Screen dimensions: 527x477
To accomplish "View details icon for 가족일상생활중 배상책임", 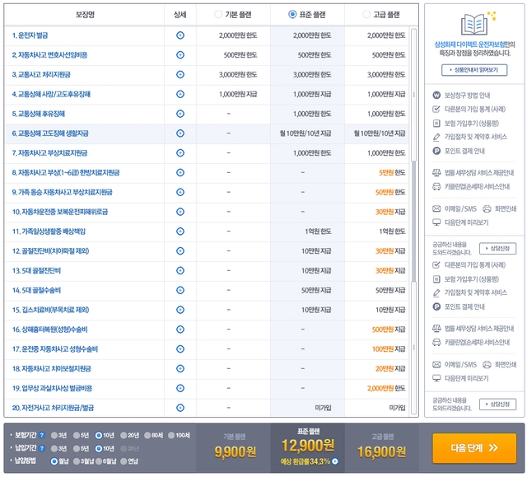I will pyautogui.click(x=180, y=231).
